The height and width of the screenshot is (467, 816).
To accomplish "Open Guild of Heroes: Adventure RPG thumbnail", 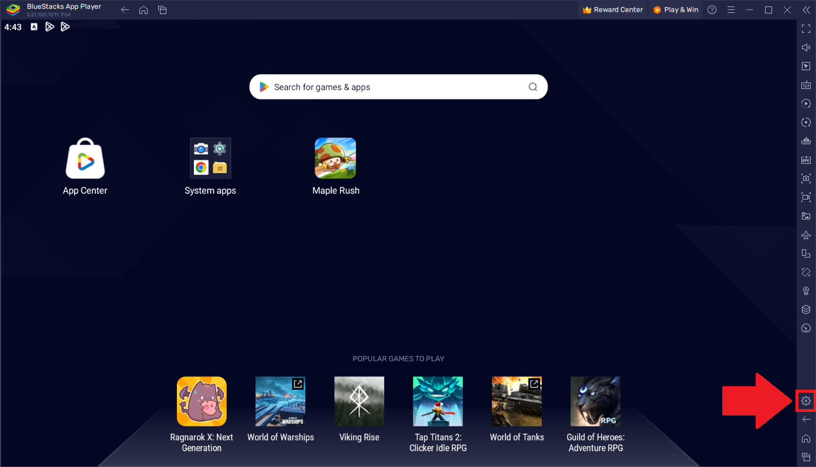I will (595, 401).
